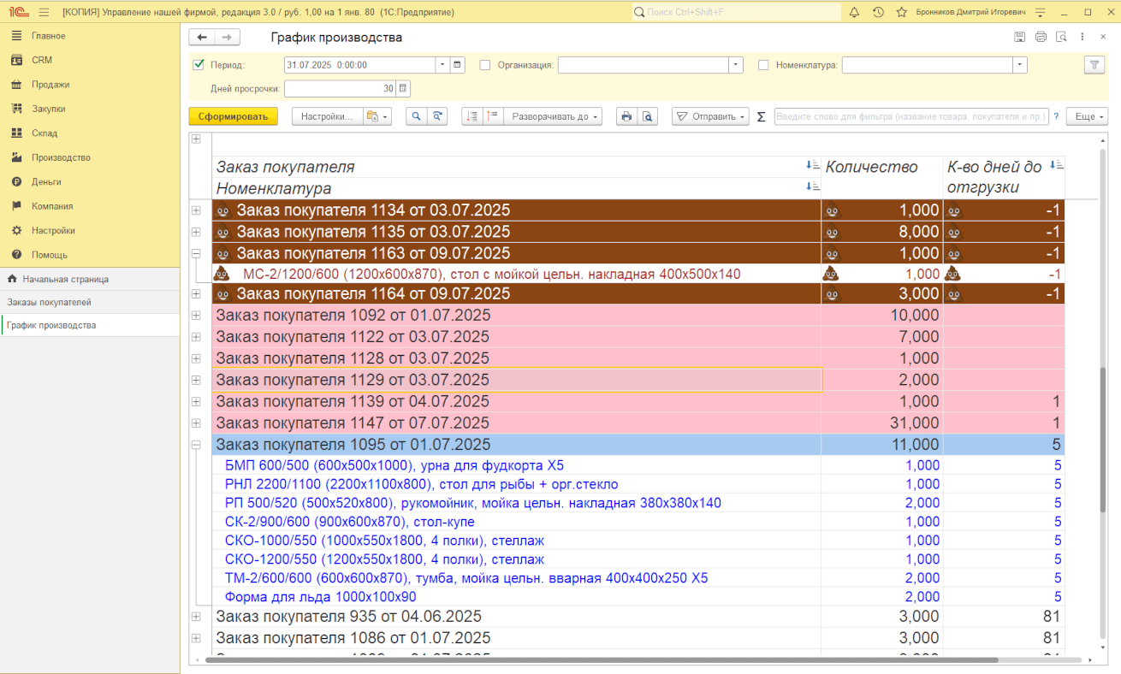
Task: Open favorites star icon
Action: tap(901, 12)
